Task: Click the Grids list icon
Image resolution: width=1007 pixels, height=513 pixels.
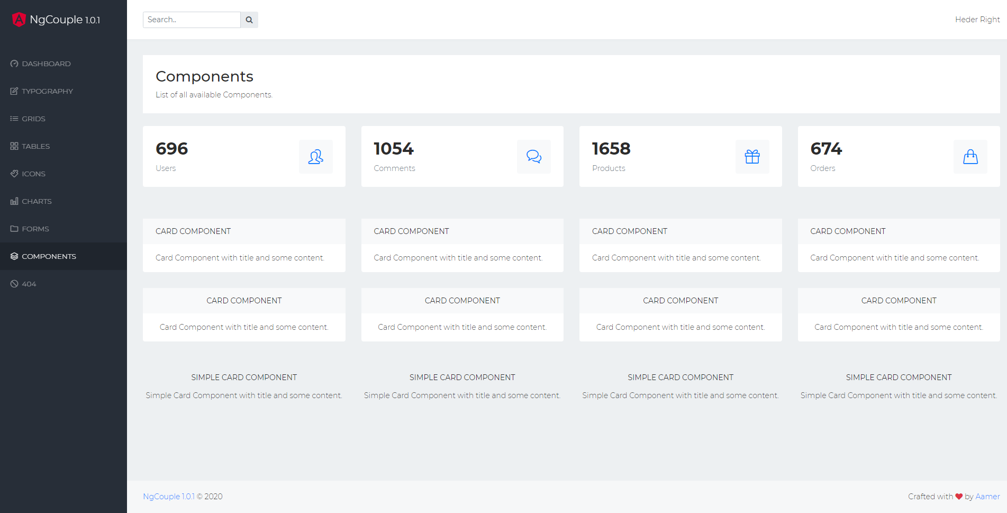Action: click(x=14, y=119)
